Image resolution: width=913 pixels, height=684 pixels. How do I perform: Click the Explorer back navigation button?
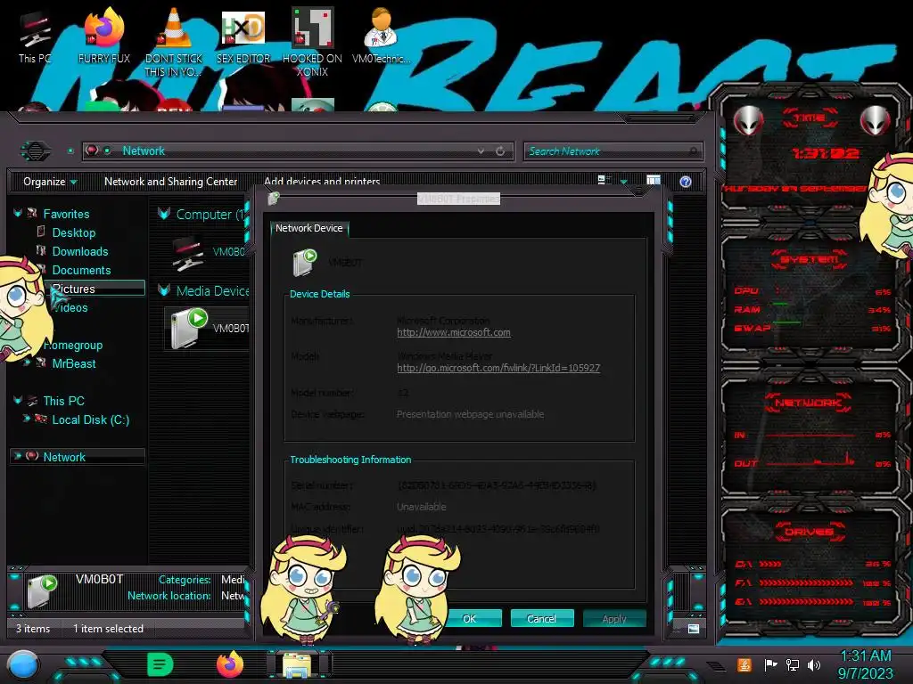[36, 151]
